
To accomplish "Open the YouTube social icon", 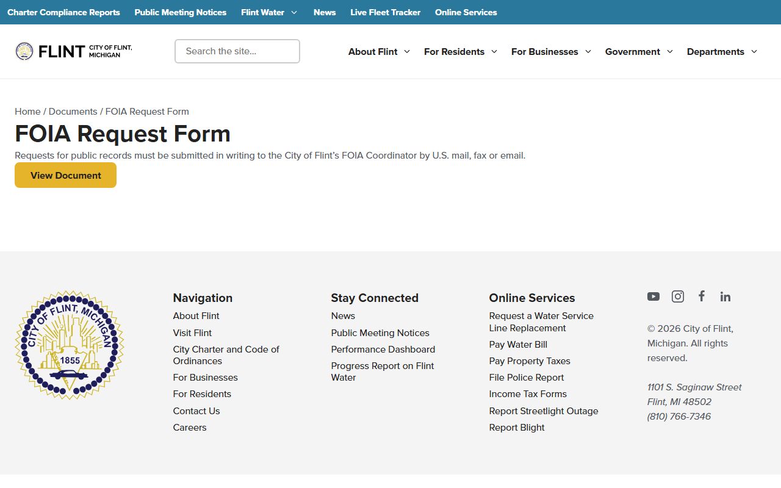I will click(653, 296).
